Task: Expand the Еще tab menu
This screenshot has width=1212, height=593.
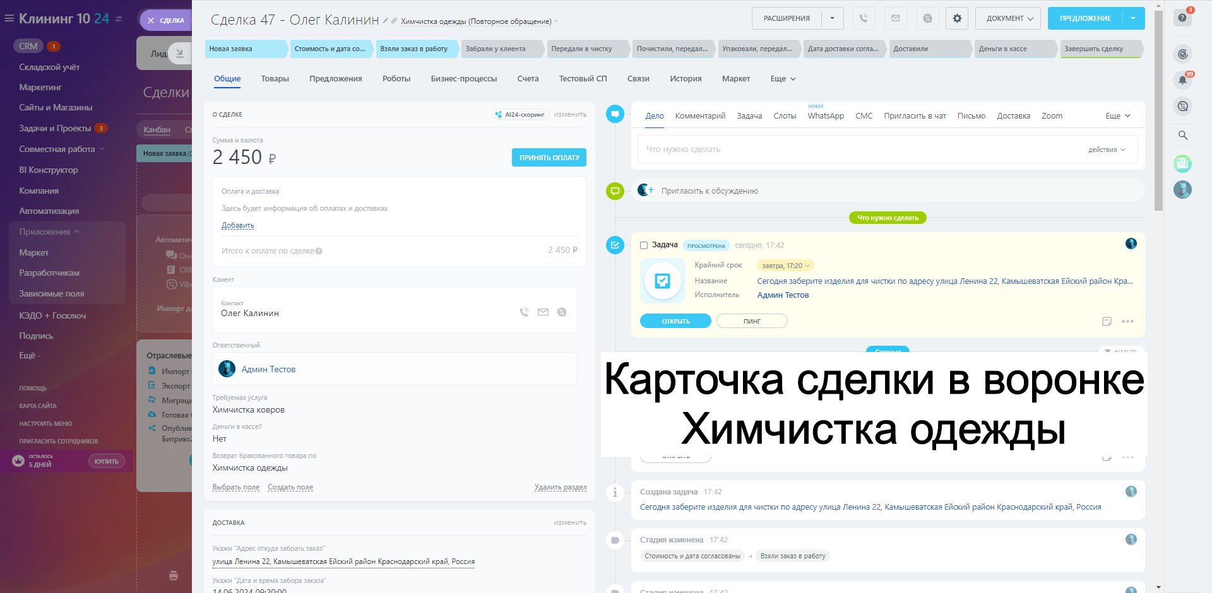Action: click(783, 79)
